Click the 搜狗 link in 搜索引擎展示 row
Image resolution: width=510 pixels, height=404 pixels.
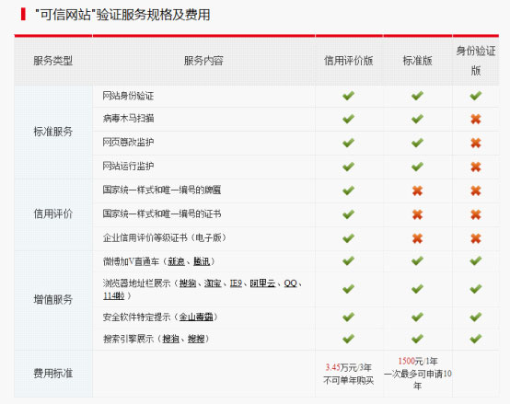pyautogui.click(x=170, y=339)
